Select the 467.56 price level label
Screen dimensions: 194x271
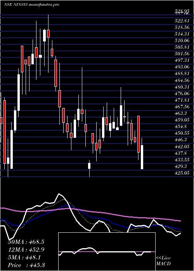coord(182,107)
